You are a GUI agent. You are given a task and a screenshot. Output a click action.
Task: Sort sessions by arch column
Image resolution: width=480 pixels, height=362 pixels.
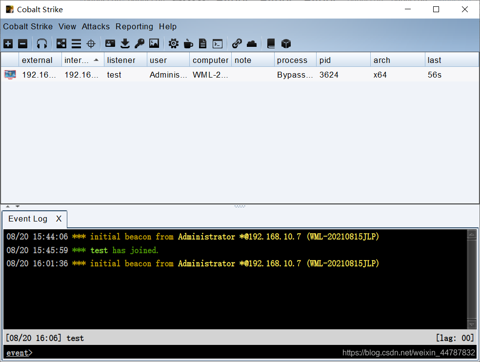pyautogui.click(x=398, y=60)
